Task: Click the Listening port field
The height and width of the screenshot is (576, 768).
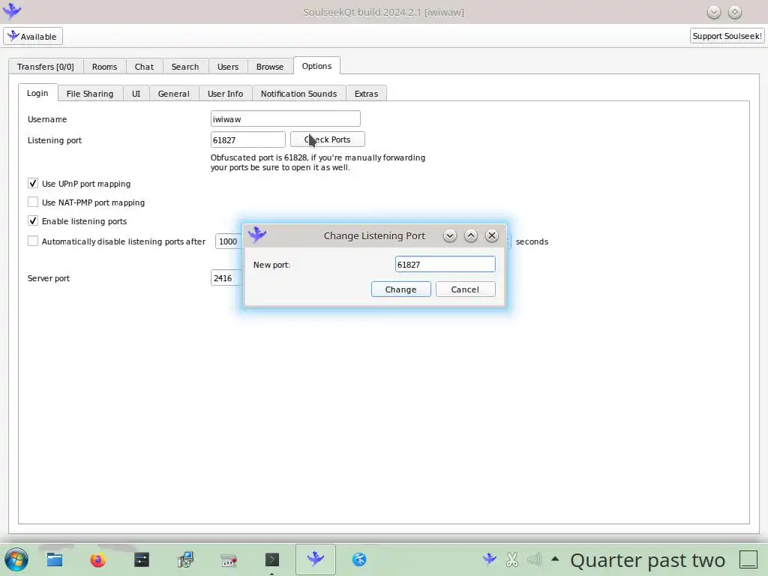Action: [247, 140]
